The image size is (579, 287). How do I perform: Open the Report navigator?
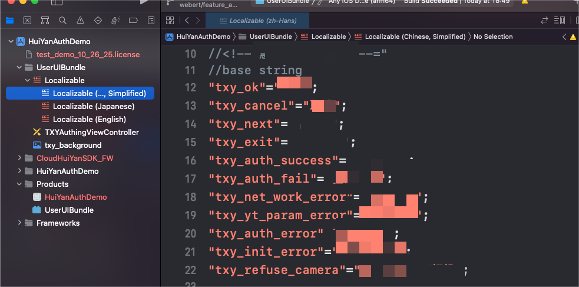(151, 21)
